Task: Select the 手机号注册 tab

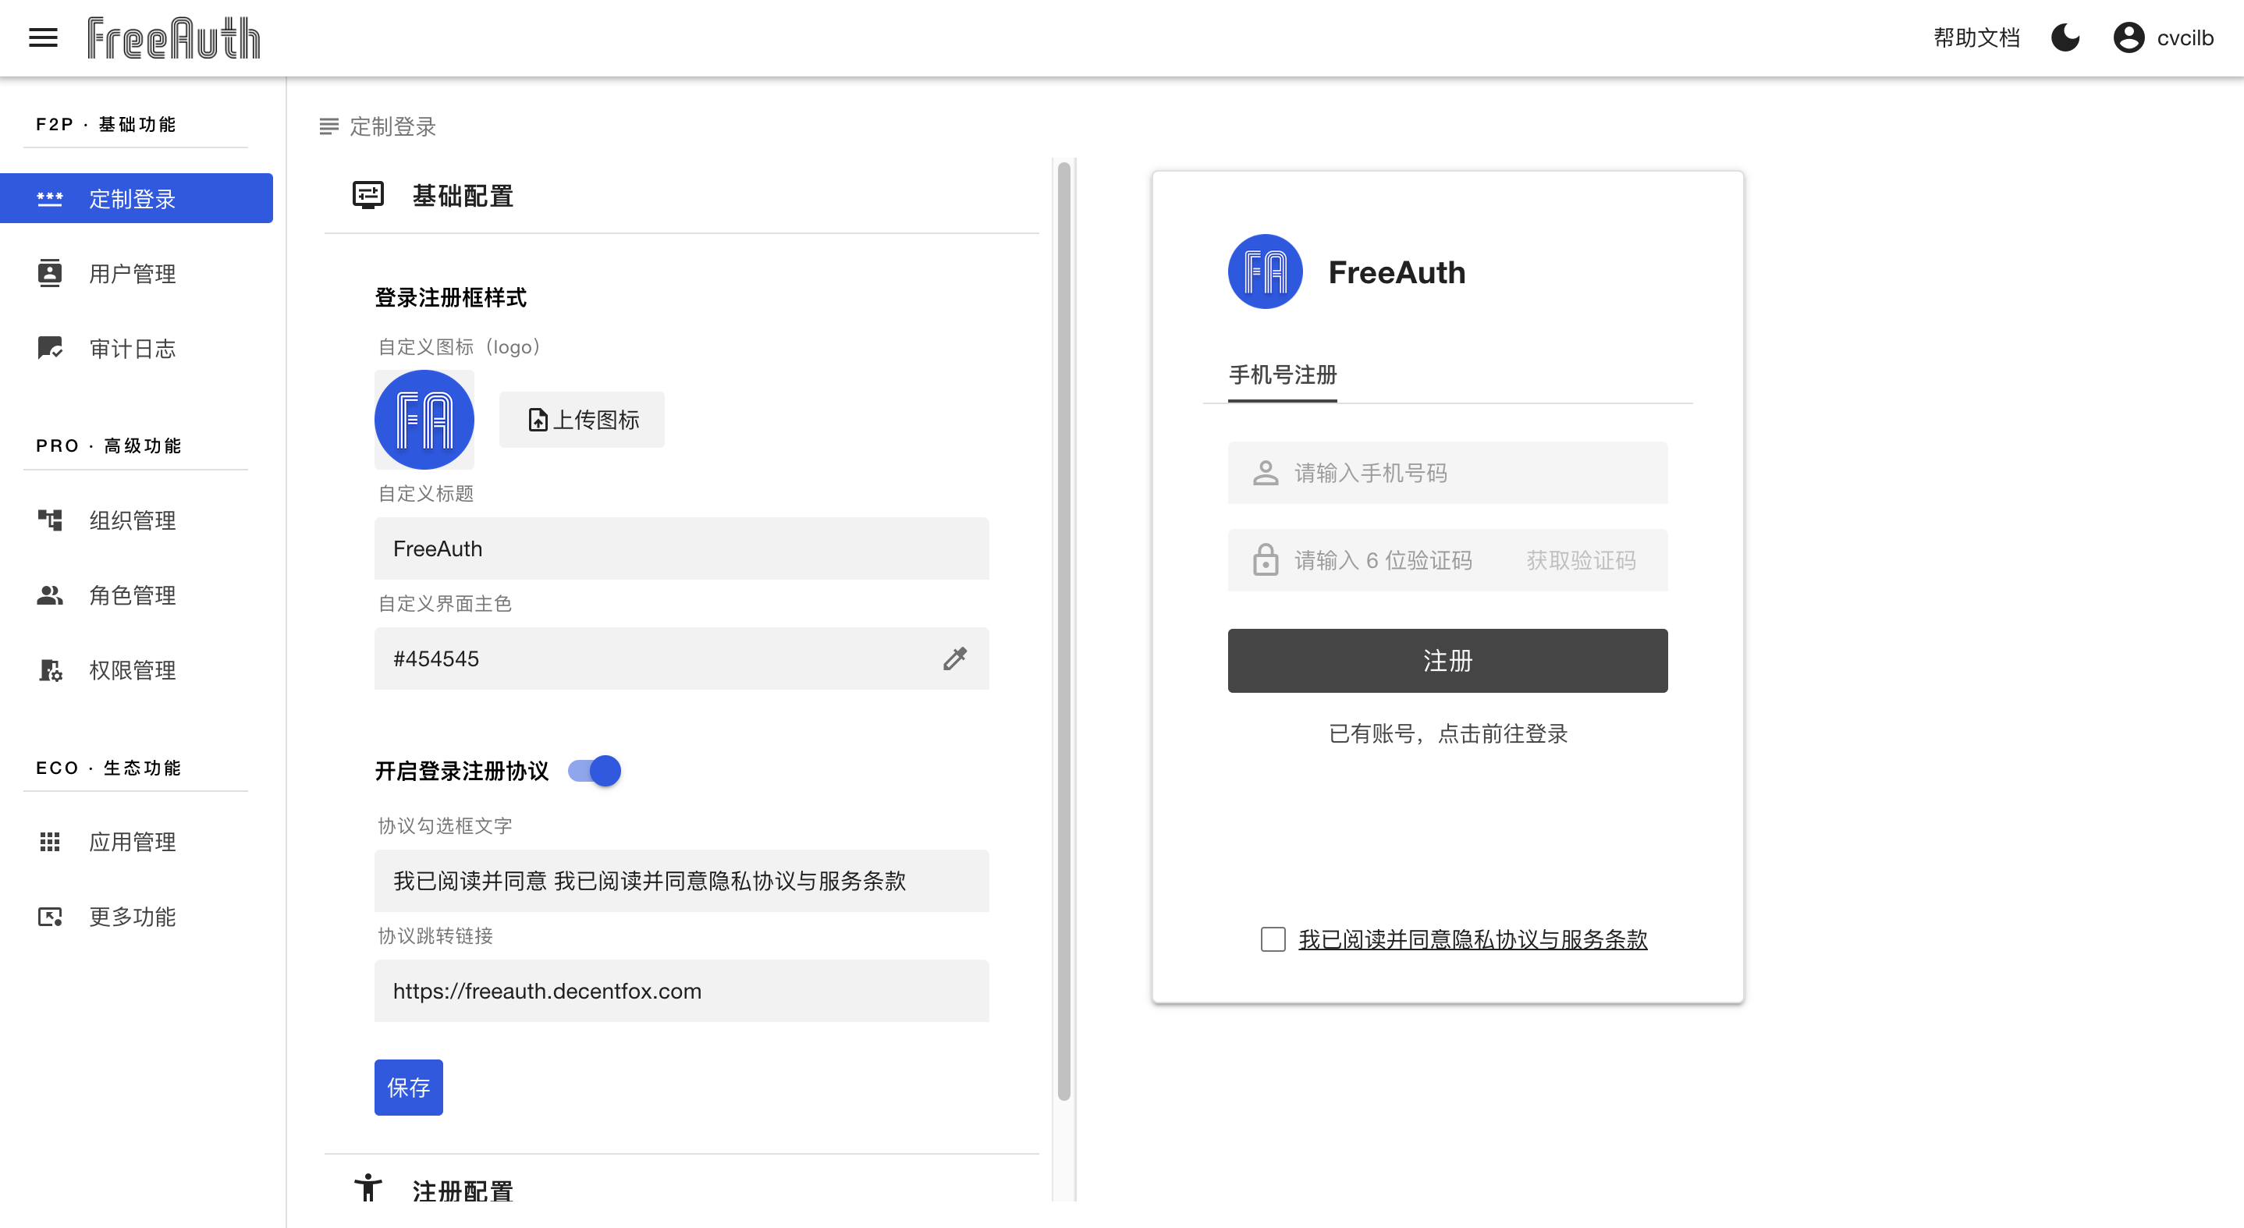Action: tap(1282, 375)
